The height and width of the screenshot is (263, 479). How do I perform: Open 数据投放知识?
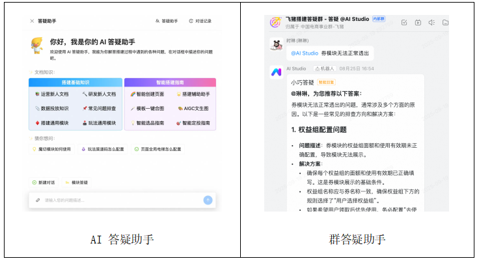pos(51,109)
